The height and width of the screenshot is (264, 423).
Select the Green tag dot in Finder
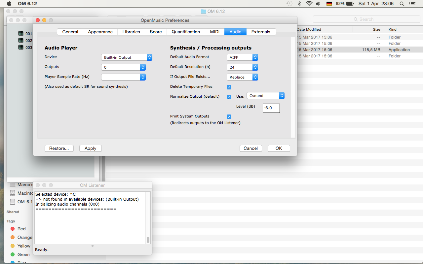[x=13, y=254]
